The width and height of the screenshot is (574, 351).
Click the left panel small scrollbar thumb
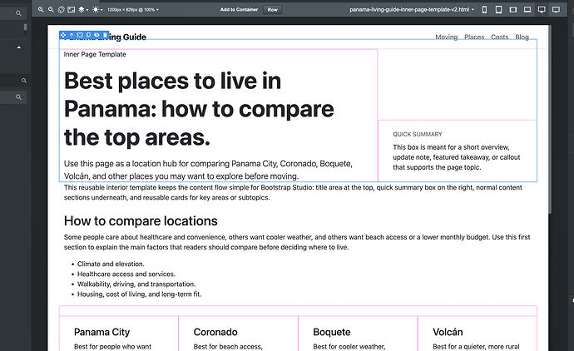pos(25,27)
